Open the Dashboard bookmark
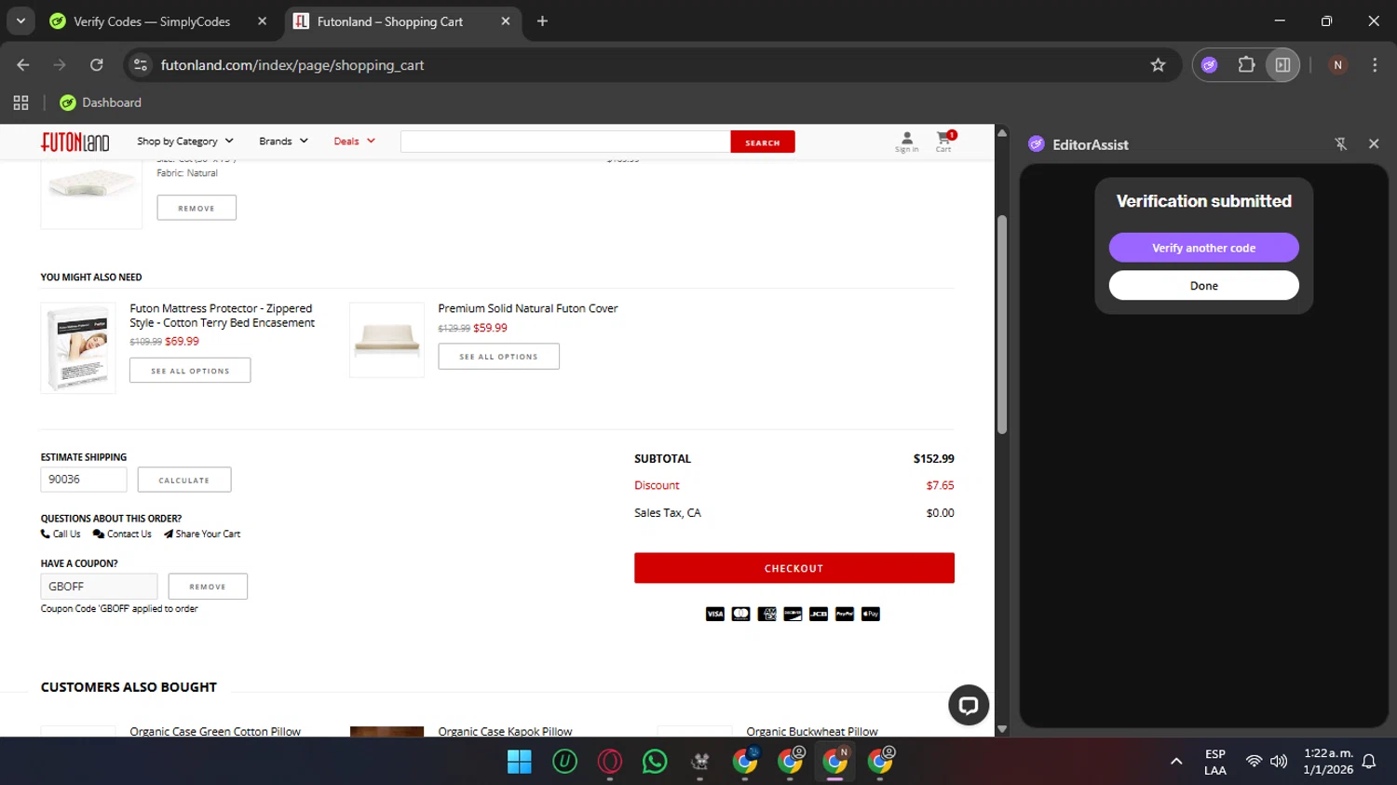Image resolution: width=1397 pixels, height=785 pixels. click(x=101, y=102)
